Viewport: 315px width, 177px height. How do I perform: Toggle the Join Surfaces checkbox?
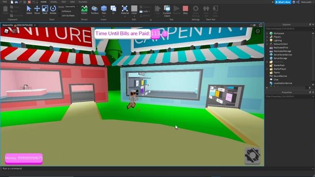(60, 15)
